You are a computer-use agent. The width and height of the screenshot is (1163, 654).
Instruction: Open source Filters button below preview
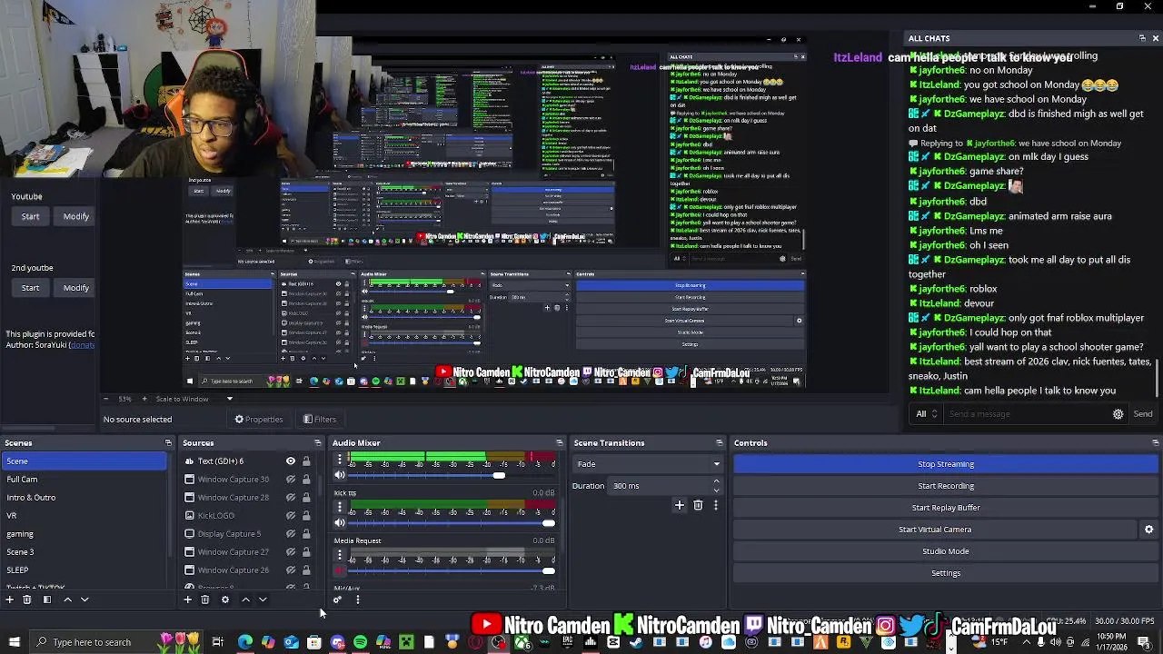point(320,420)
